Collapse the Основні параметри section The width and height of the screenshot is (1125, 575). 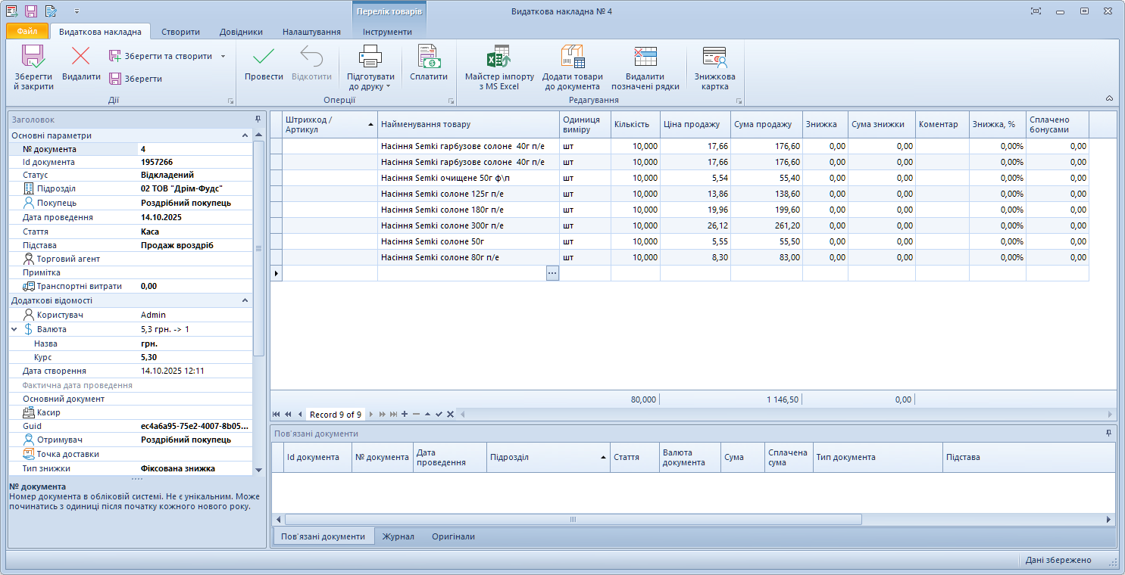pyautogui.click(x=245, y=135)
